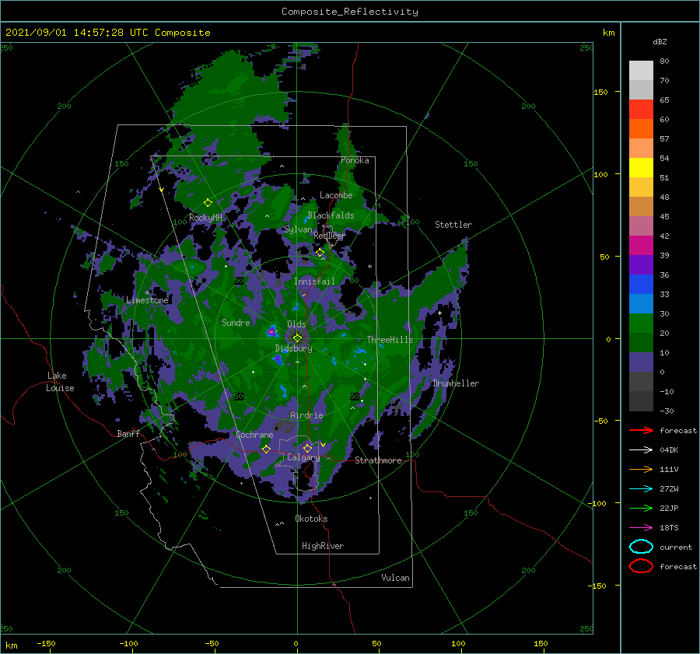The height and width of the screenshot is (654, 700).
Task: Click the HighRiver town label
Action: 323,546
